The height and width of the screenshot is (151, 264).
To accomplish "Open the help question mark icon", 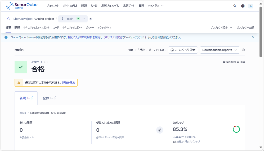I will click(x=243, y=6).
